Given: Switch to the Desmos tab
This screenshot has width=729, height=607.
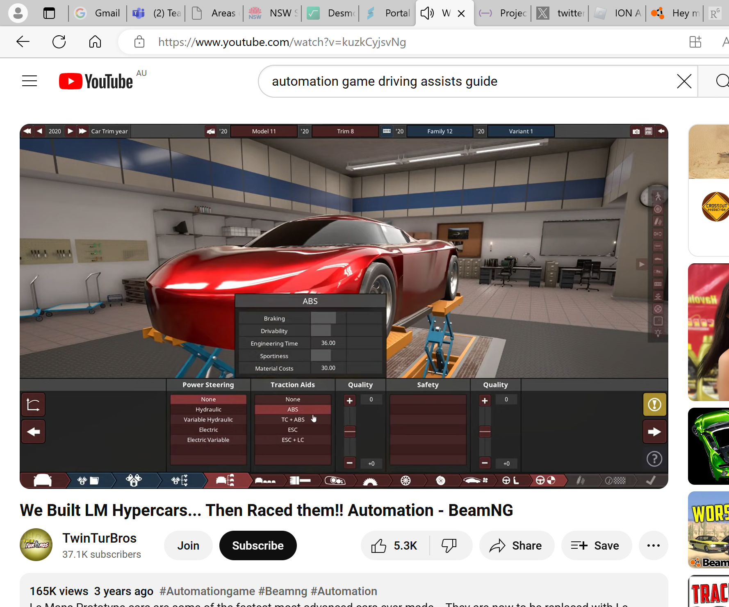Looking at the screenshot, I should click(331, 13).
